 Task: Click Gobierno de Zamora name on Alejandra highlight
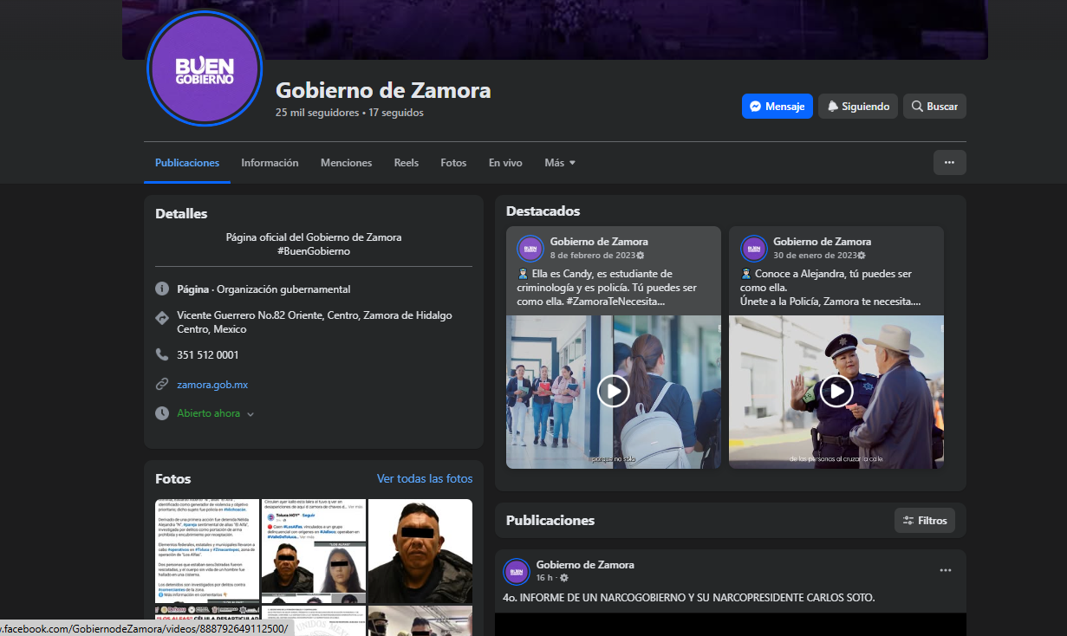823,242
